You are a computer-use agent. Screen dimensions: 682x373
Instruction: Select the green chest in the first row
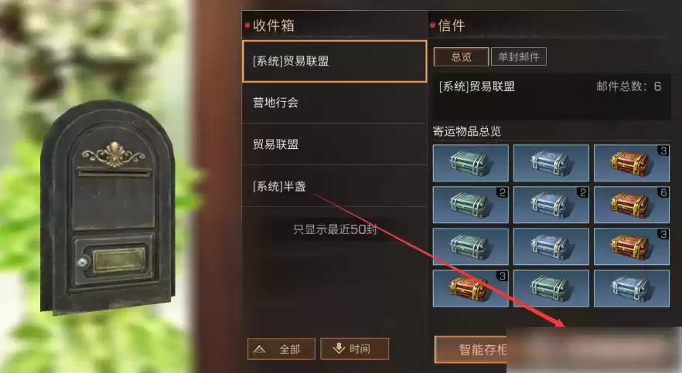point(471,163)
